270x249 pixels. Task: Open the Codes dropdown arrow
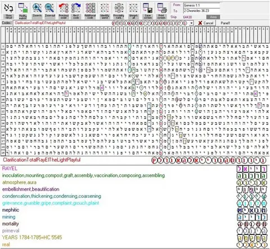(191, 23)
